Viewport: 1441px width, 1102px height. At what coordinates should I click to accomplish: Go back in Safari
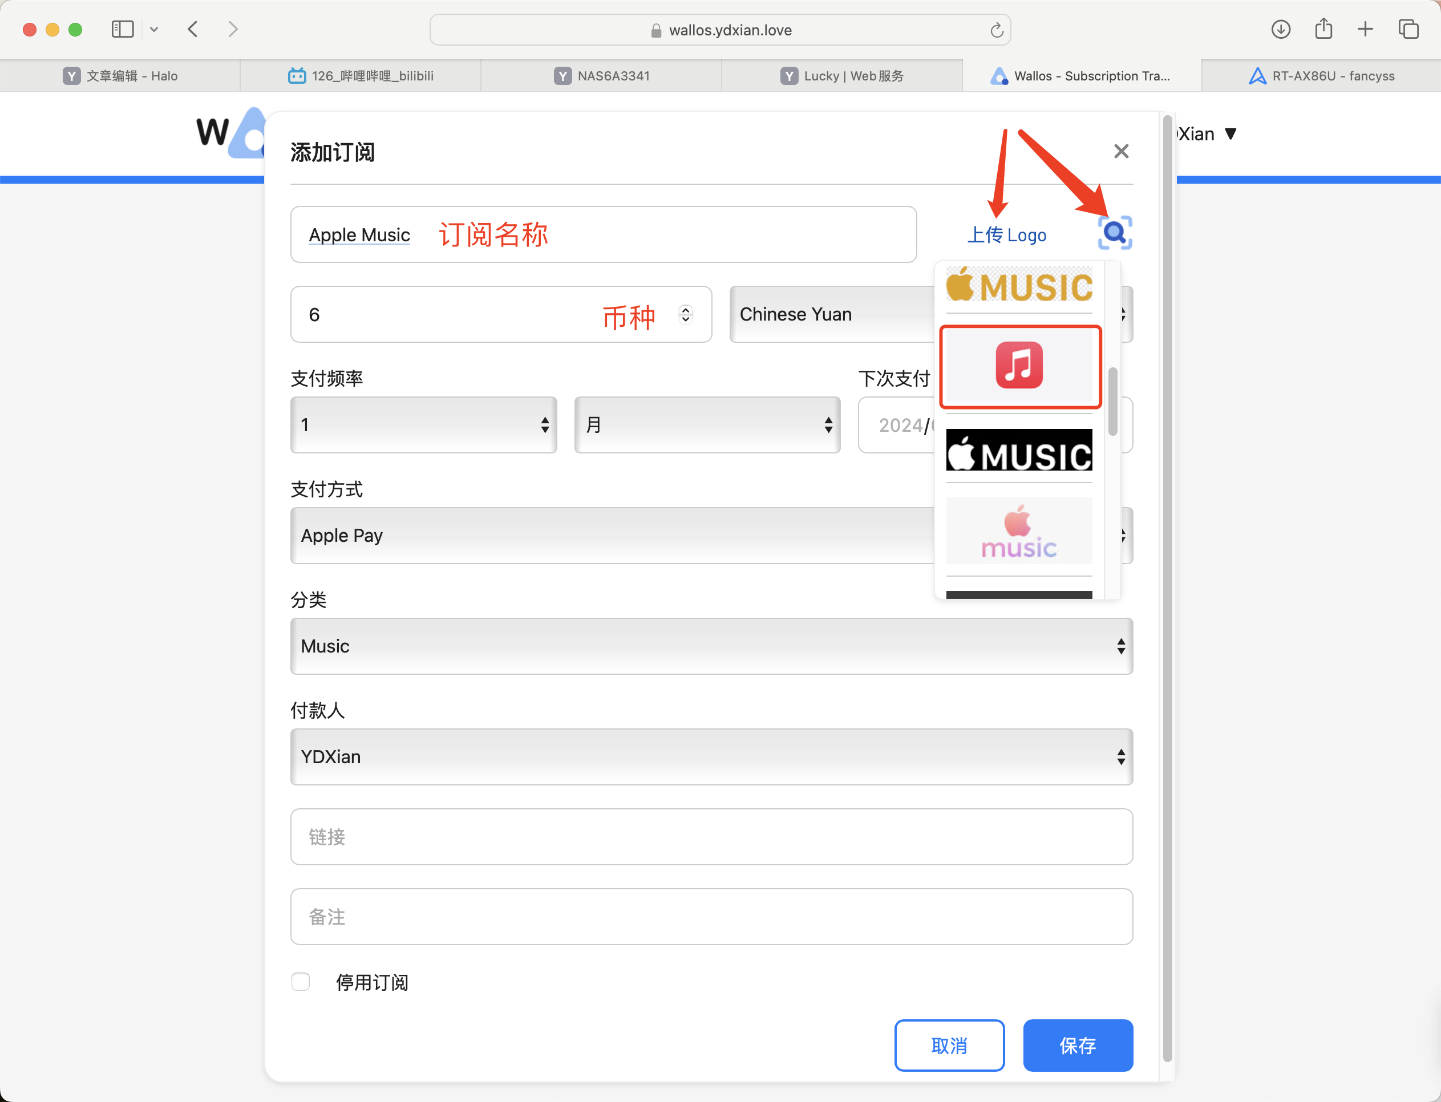point(193,30)
